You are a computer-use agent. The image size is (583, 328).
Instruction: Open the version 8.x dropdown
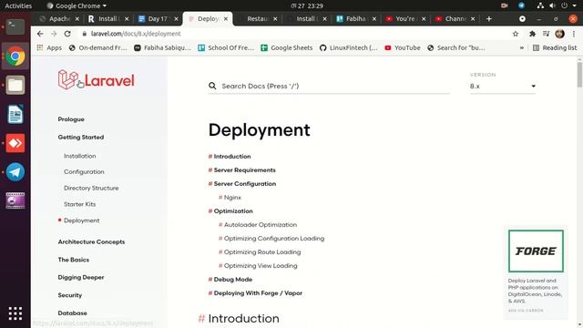503,86
